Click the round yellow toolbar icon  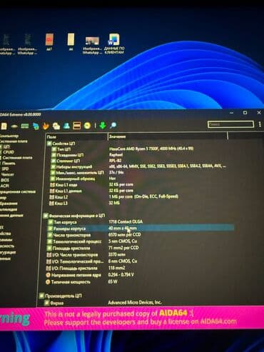tap(87, 126)
